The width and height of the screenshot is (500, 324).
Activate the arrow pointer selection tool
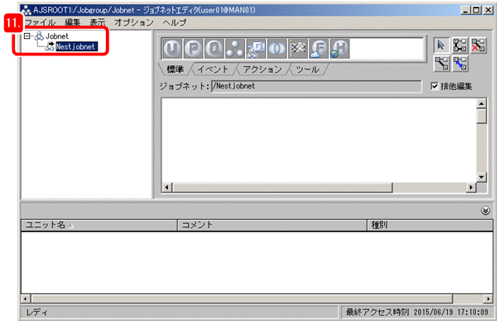[441, 45]
